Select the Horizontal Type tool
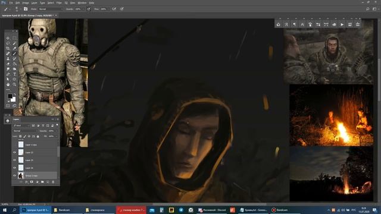This screenshot has height=214, width=381. coord(14,74)
